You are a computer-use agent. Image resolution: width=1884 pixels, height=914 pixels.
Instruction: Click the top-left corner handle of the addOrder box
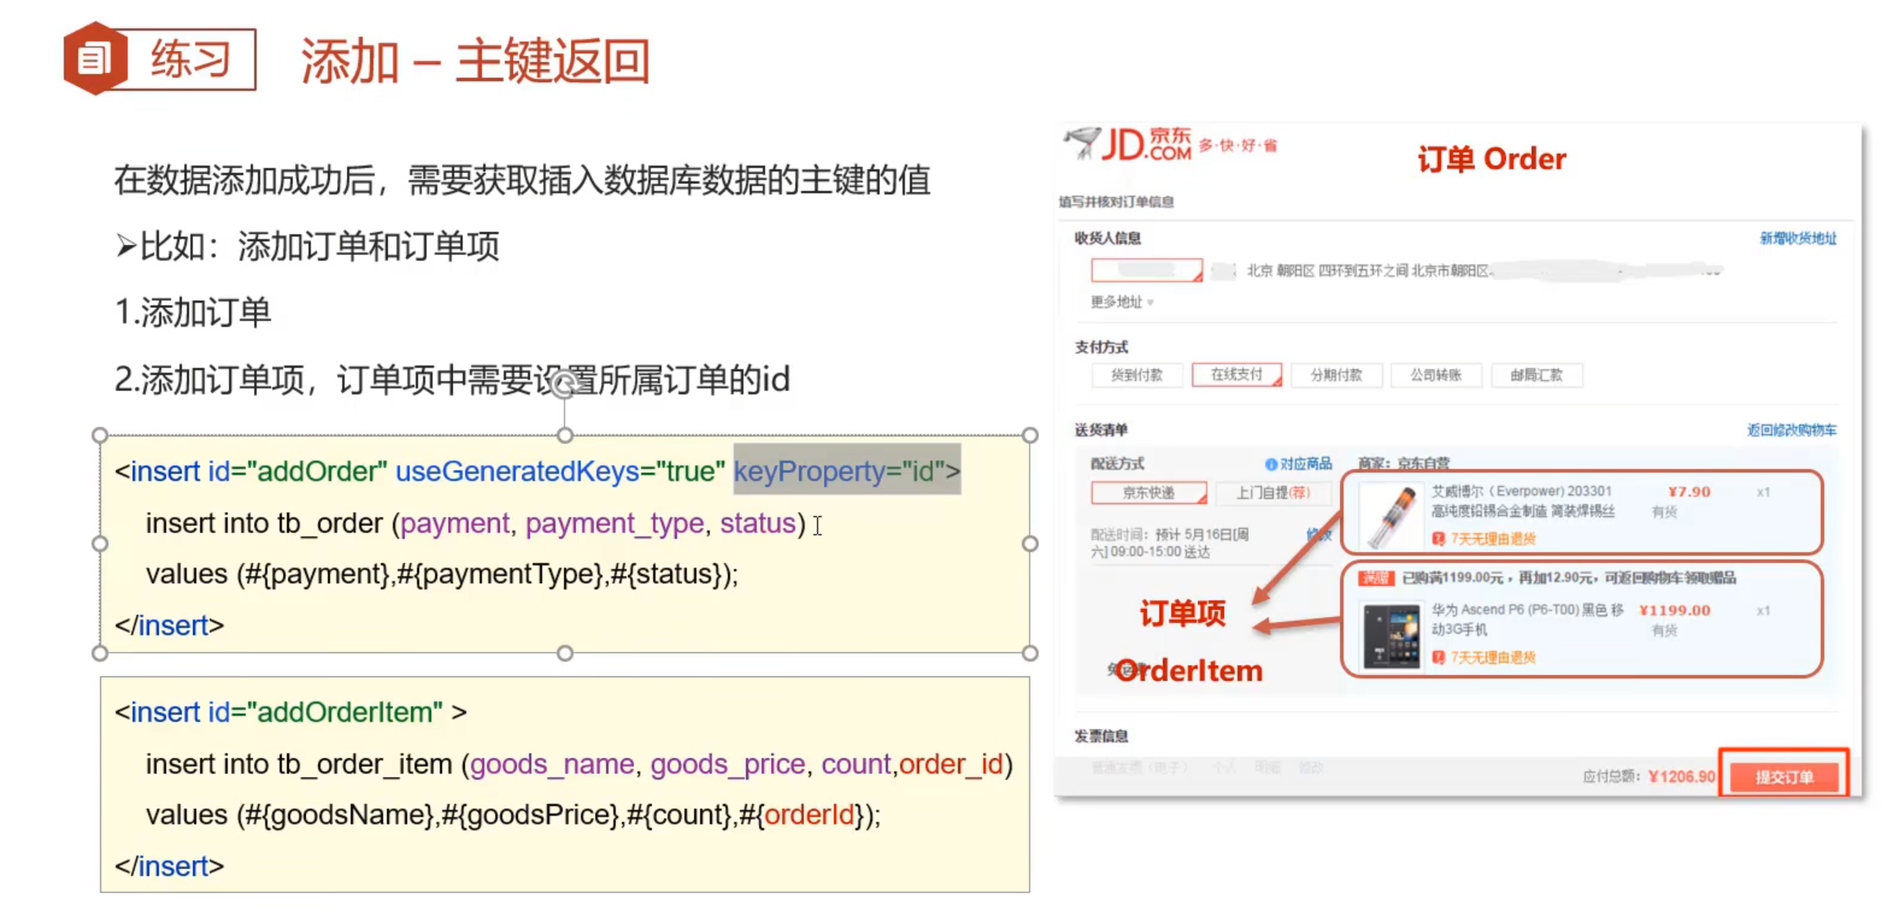pos(100,435)
